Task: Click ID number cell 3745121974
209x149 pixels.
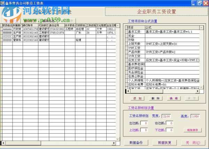Action: [57, 33]
